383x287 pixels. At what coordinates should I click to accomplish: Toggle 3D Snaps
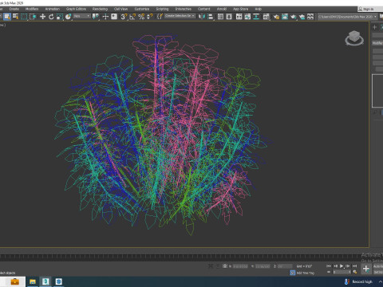coord(124,17)
